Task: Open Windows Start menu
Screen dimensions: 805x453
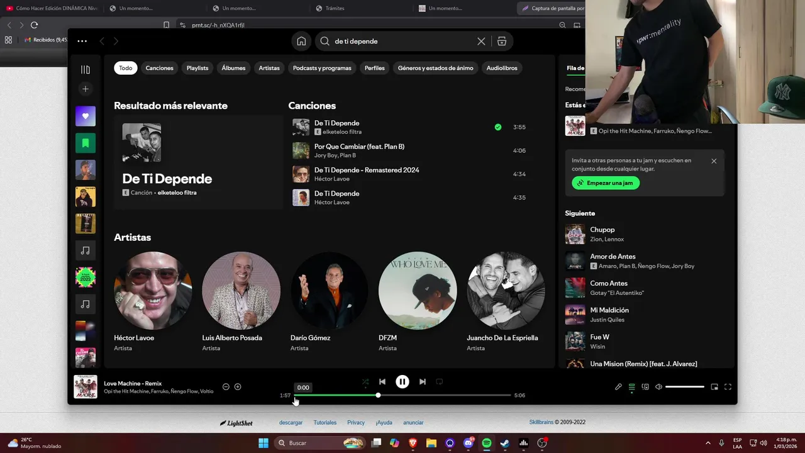Action: point(264,443)
